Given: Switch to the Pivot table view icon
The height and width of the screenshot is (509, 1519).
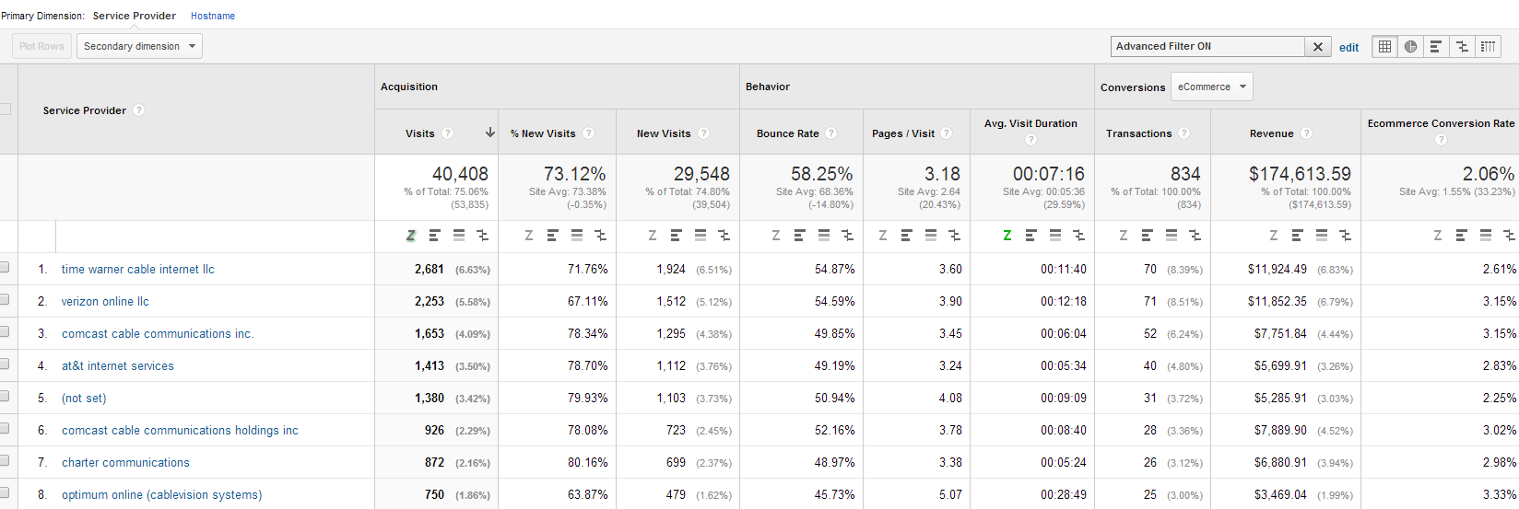Looking at the screenshot, I should click(1488, 46).
